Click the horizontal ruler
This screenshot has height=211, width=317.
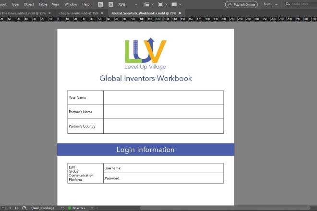pyautogui.click(x=158, y=19)
